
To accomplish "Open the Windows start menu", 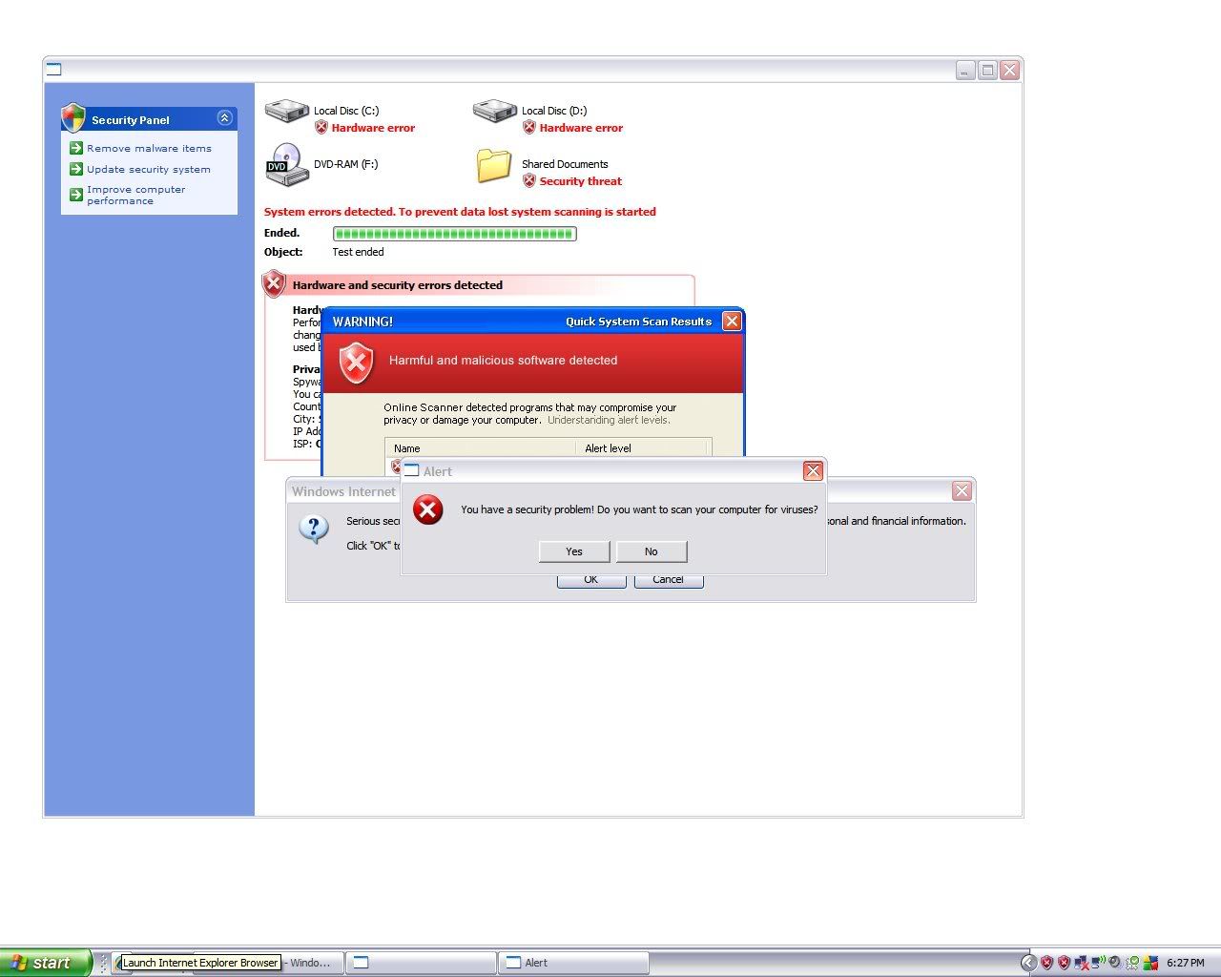I will (x=45, y=963).
